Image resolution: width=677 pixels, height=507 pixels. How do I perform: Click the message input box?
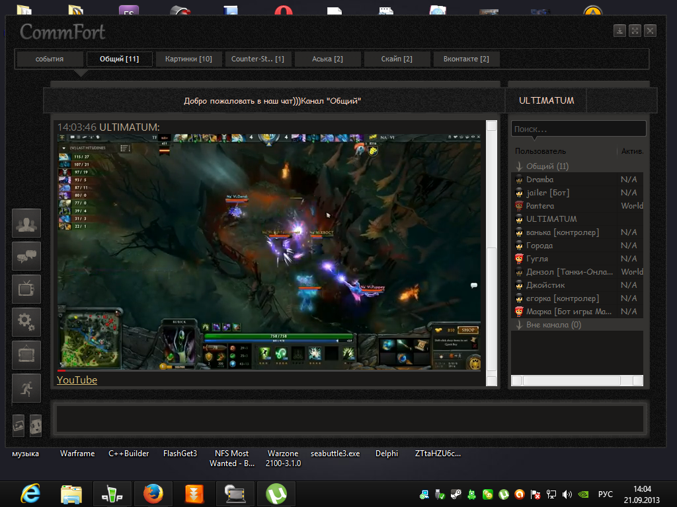[x=350, y=419]
